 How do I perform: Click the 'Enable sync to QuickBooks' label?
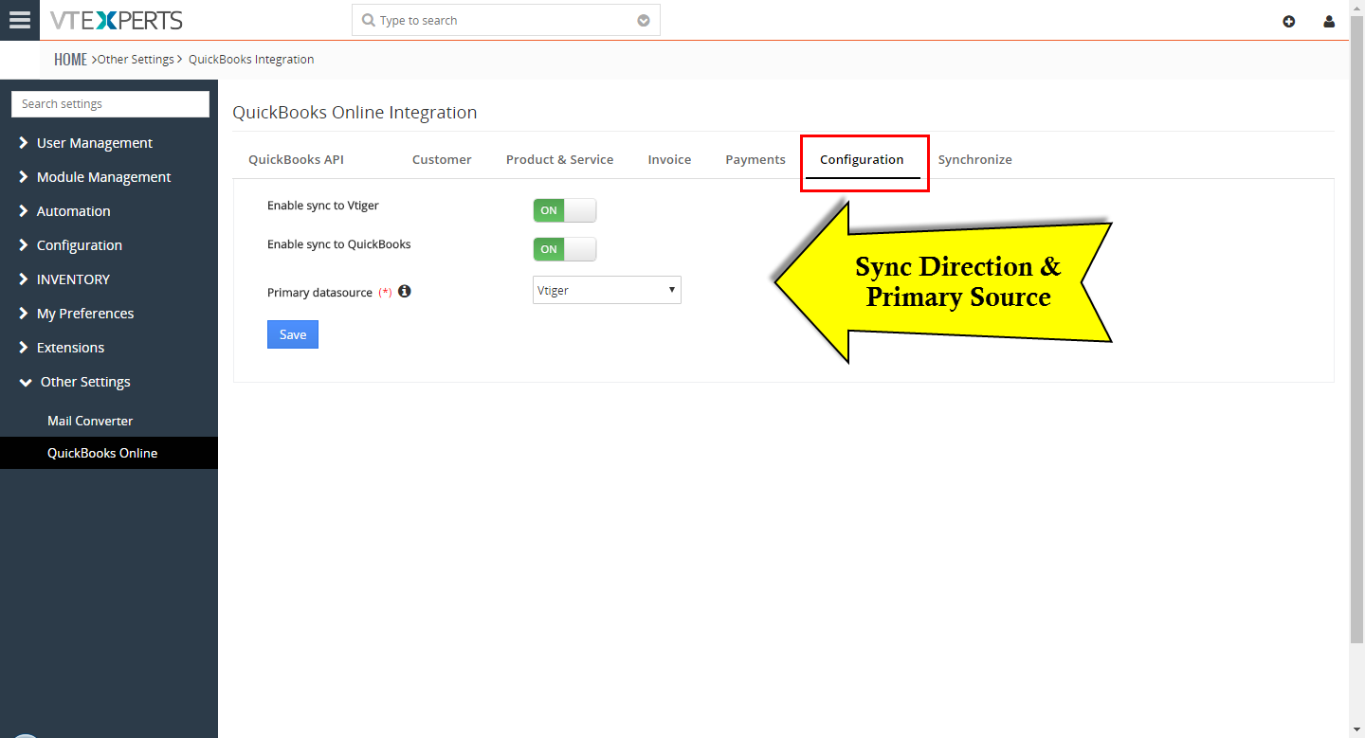coord(339,244)
